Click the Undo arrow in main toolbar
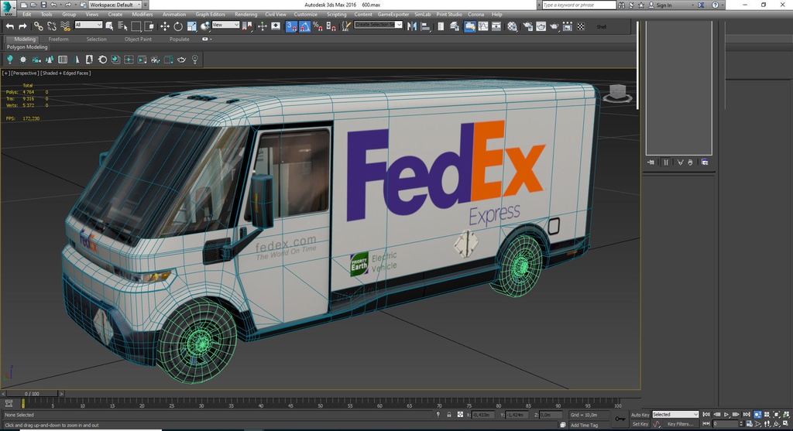This screenshot has width=793, height=431. 10,26
